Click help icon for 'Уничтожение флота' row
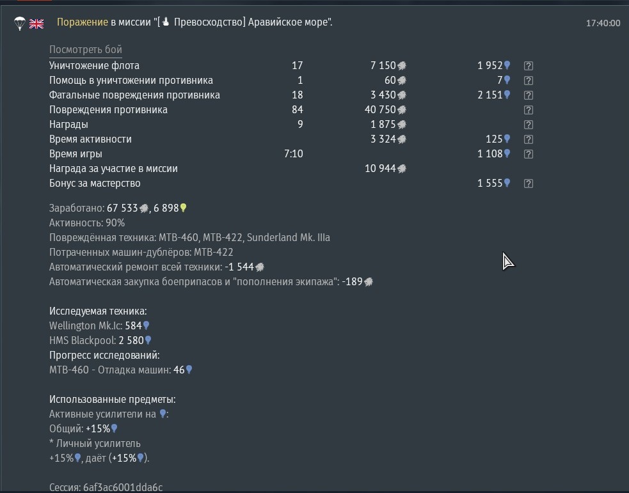 point(529,66)
